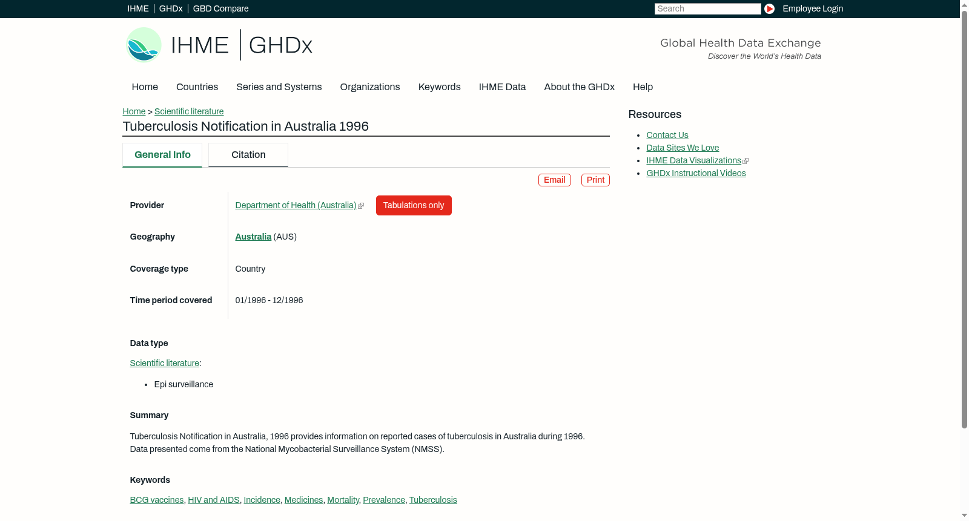This screenshot has height=521, width=969.
Task: Open the BCG vaccines keyword
Action: [157, 500]
